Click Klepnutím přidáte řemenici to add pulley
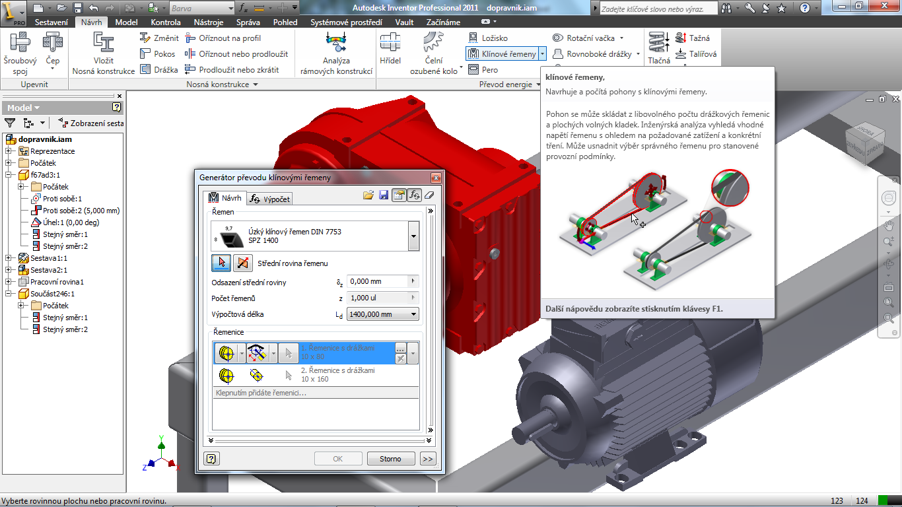The image size is (902, 507). tap(316, 393)
